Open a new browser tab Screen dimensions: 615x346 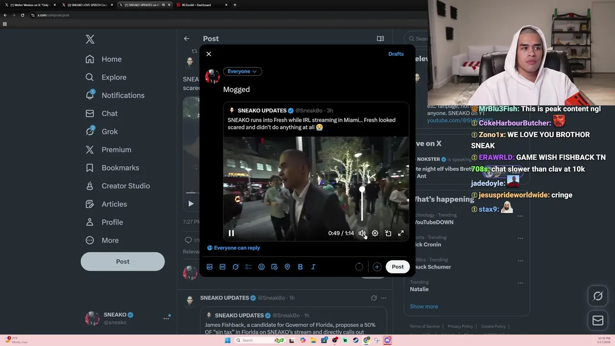[234, 5]
